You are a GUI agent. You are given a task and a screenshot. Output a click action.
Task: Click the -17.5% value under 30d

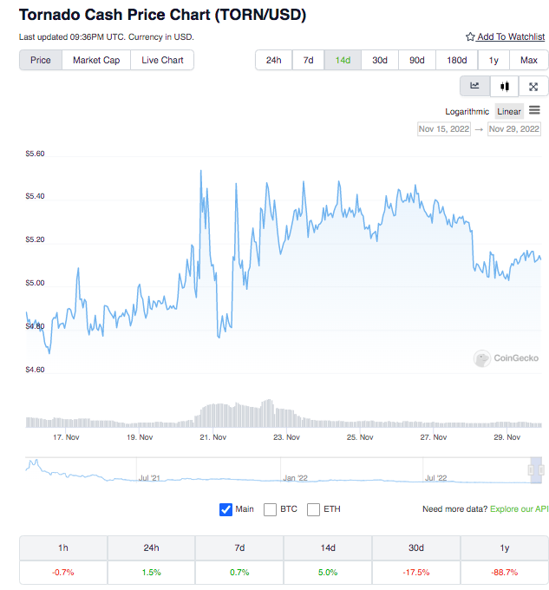click(416, 573)
